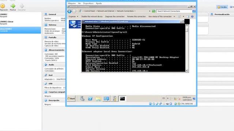Click the green refresh button beside address bar

pyautogui.click(x=154, y=11)
